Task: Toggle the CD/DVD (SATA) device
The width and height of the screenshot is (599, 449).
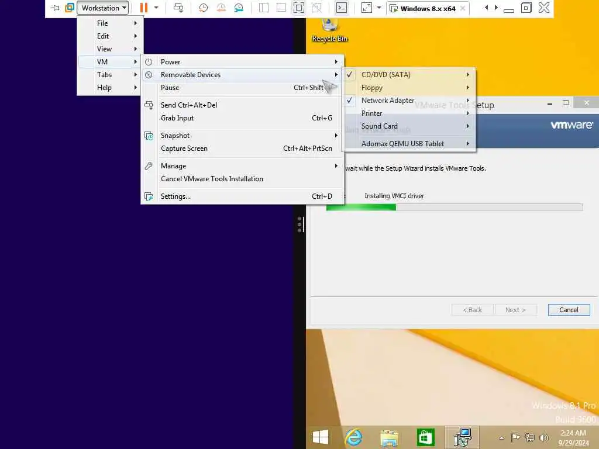Action: (409, 75)
